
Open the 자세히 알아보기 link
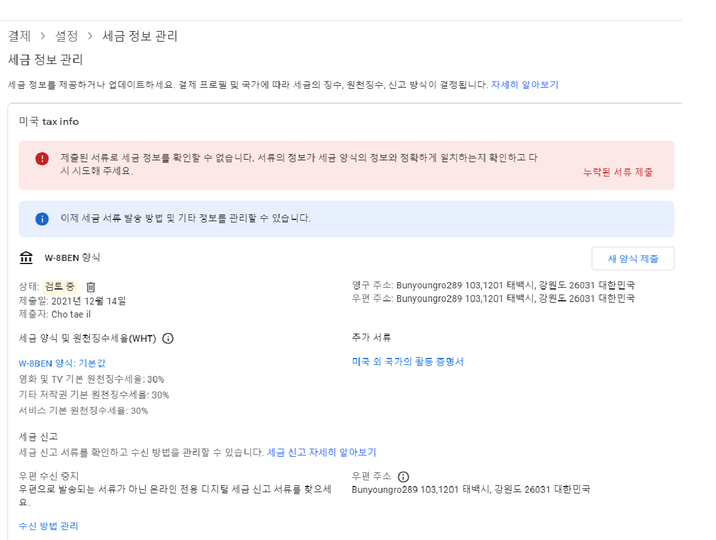pos(525,85)
